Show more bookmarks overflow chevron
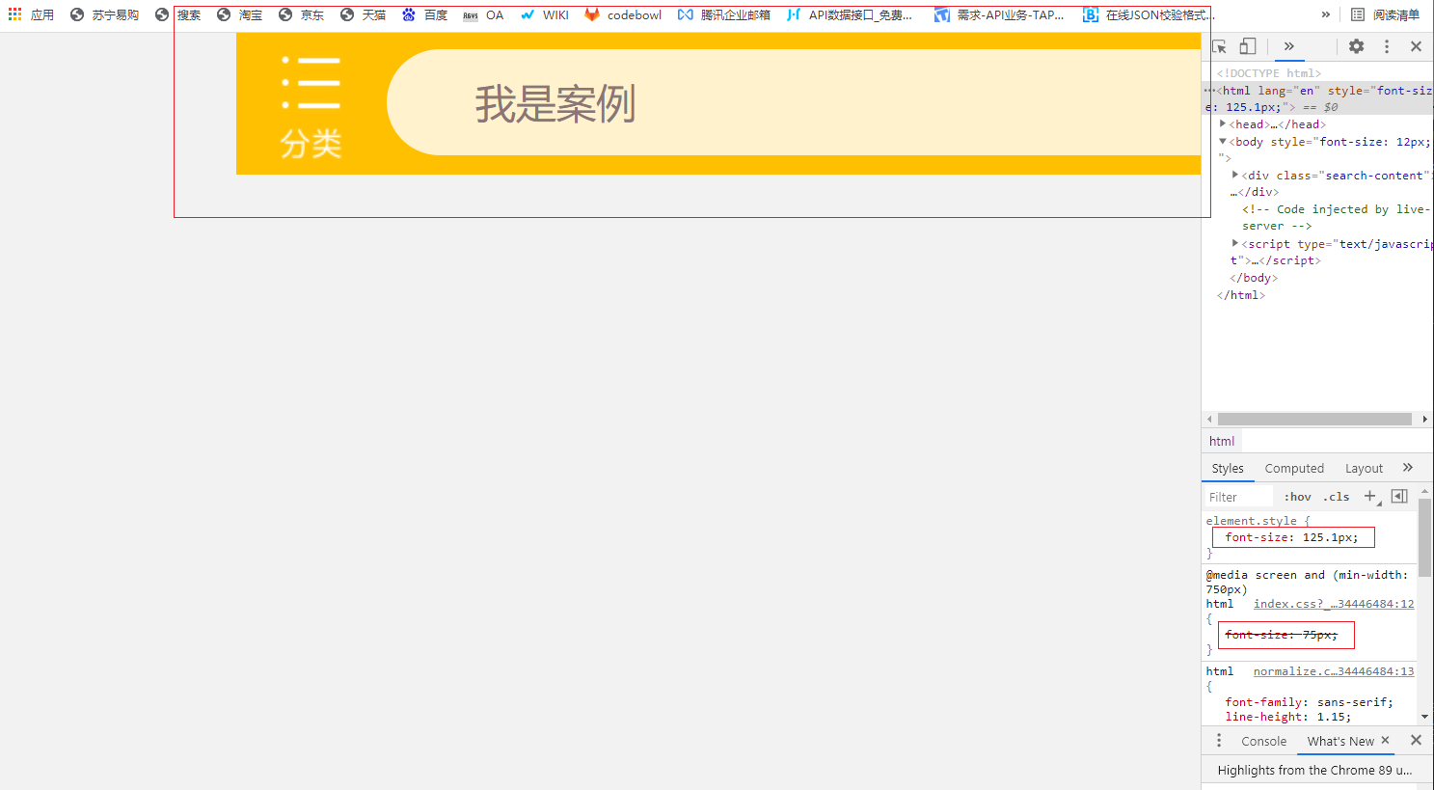The height and width of the screenshot is (790, 1434). click(x=1326, y=14)
